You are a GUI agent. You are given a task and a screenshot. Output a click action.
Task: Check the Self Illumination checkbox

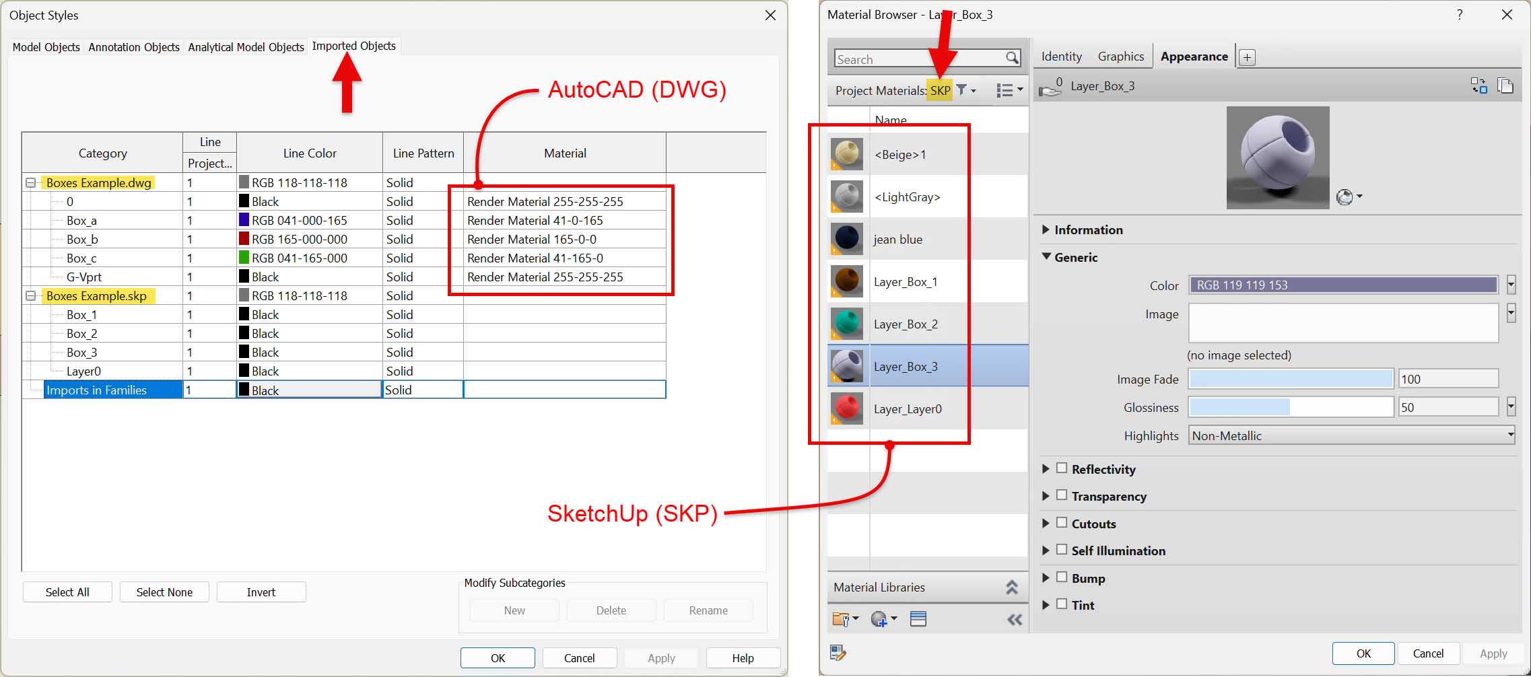tap(1062, 550)
